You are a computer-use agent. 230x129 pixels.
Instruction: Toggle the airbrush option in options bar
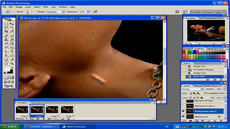coord(95,11)
